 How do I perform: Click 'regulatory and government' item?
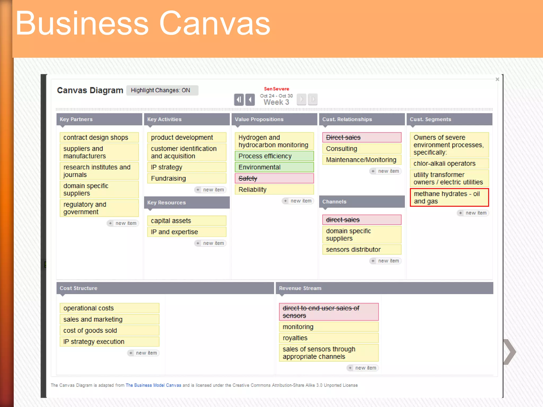pyautogui.click(x=99, y=208)
